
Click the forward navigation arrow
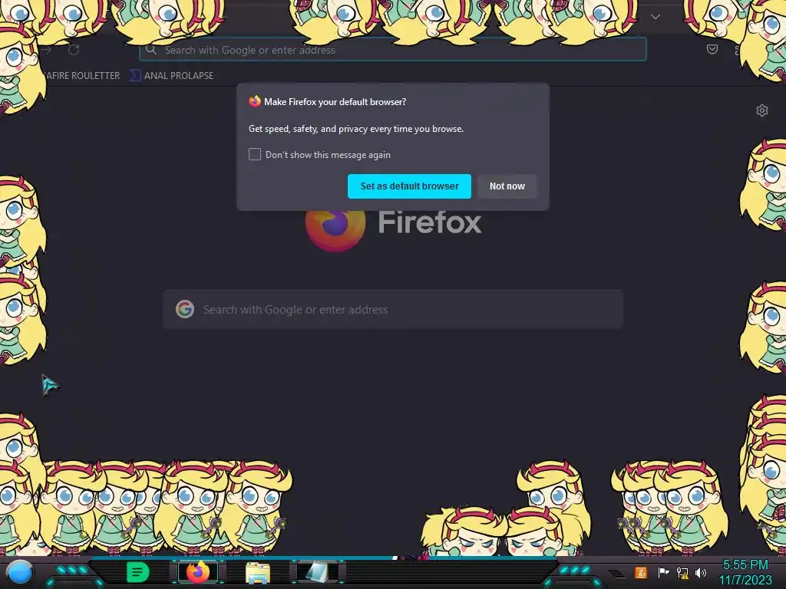(47, 50)
